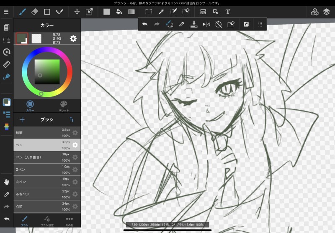
Task: Open settings gear for 鉛筆 brush
Action: [75, 133]
